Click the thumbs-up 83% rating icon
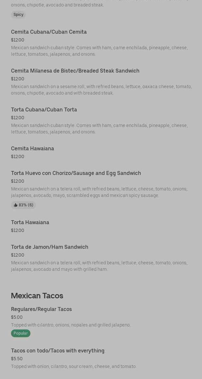Screen dimensions: 202x379 point(16,205)
